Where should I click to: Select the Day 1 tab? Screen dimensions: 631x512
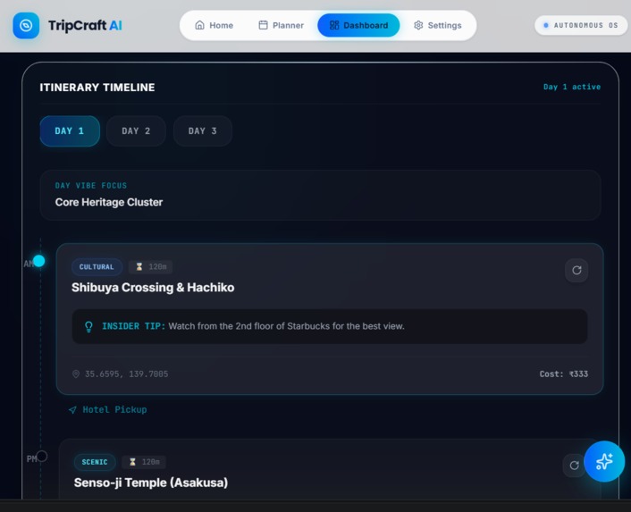[70, 131]
